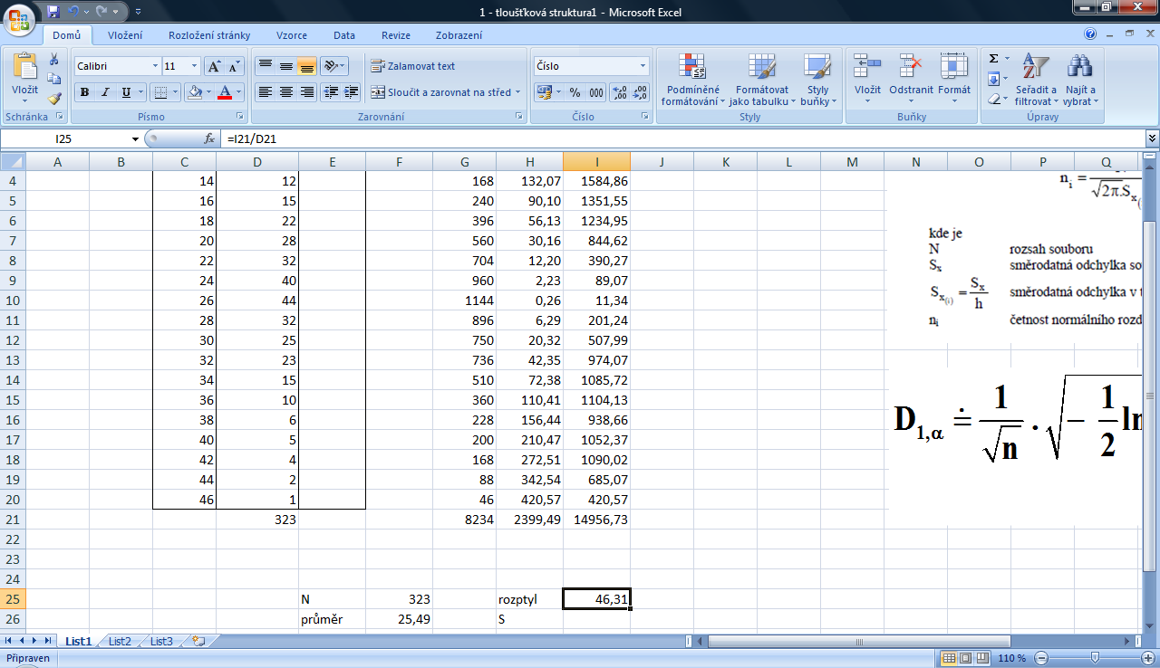Screen dimensions: 1160x668
Task: Switch to Page Layout view in status bar
Action: [x=967, y=657]
